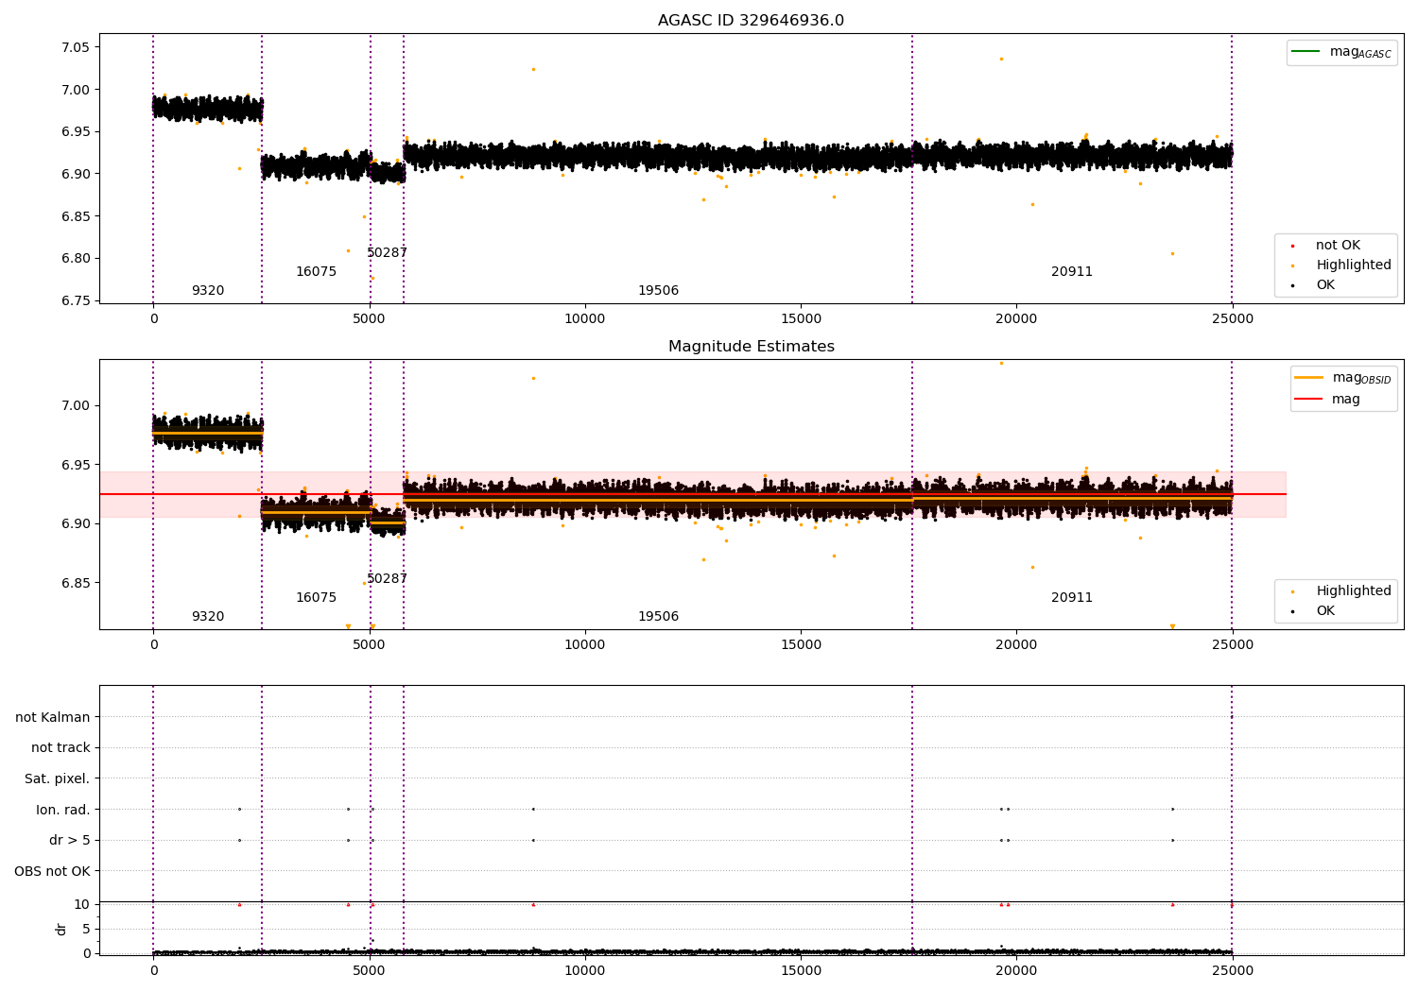Click obsid label 19506 in top plot

tap(658, 290)
